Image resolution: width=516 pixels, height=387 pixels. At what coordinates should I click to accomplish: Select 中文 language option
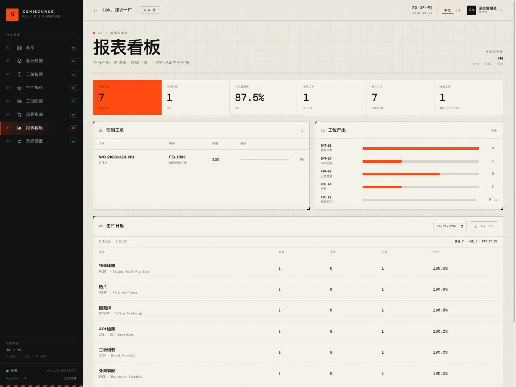tap(448, 10)
